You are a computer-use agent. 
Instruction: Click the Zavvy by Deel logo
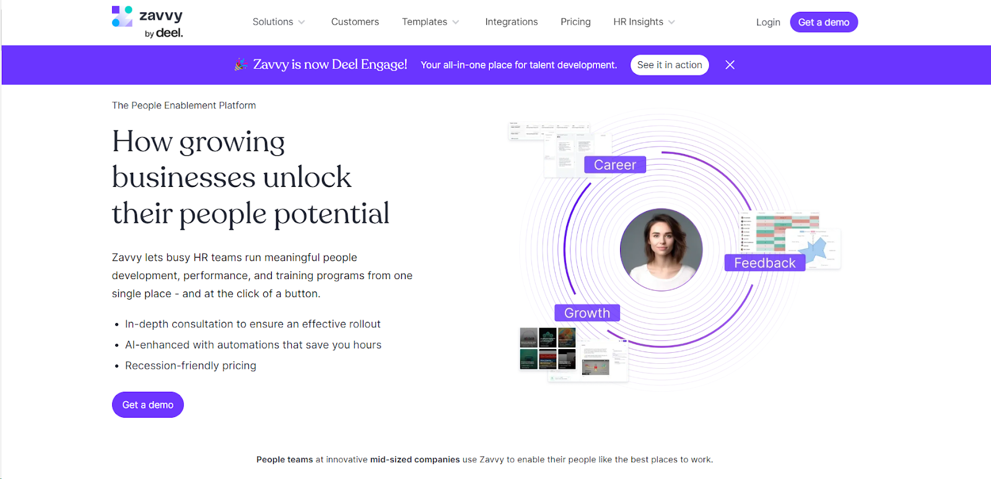click(147, 22)
